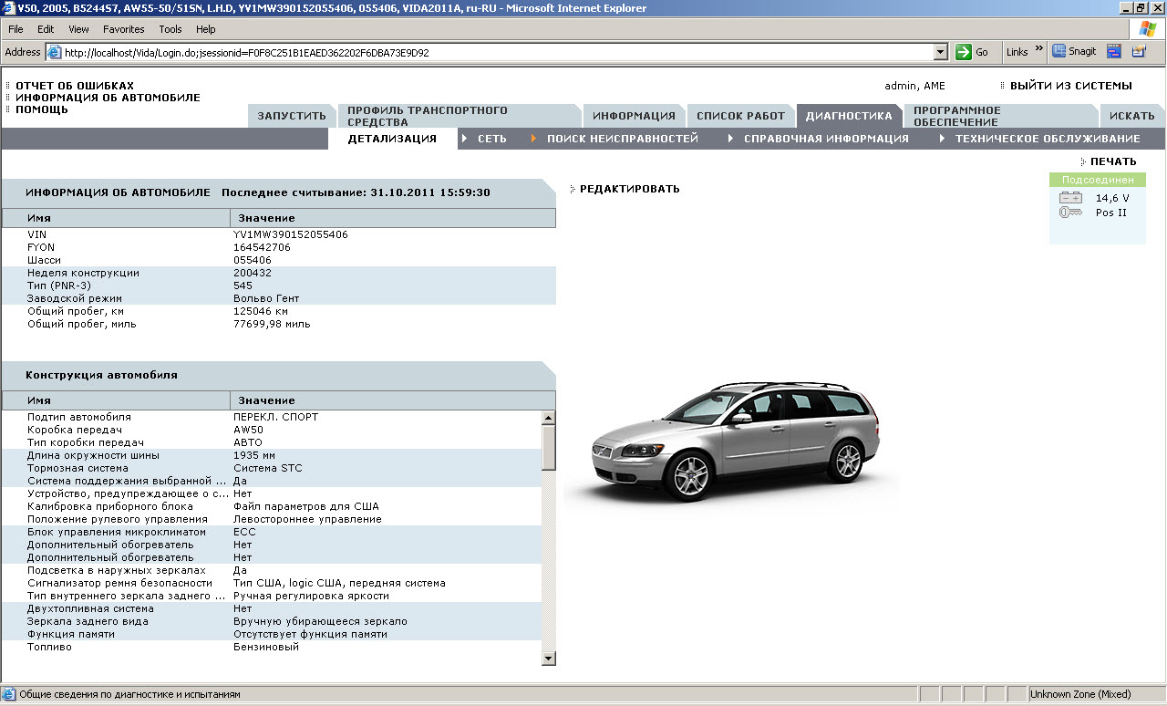Click the Internet Explorer status bar icon
This screenshot has height=706, width=1167.
(x=9, y=694)
